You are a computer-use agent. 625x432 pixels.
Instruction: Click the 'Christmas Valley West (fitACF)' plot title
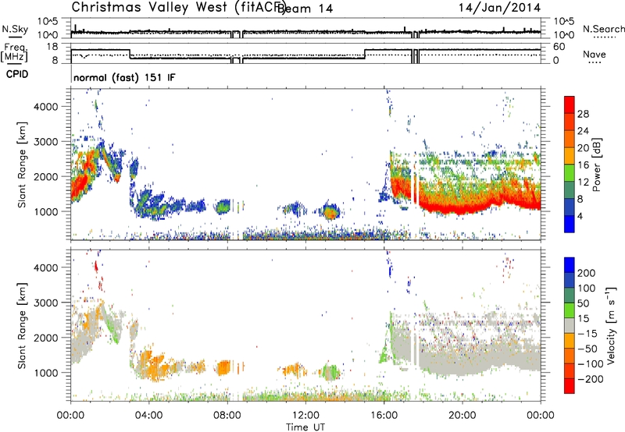(x=179, y=7)
